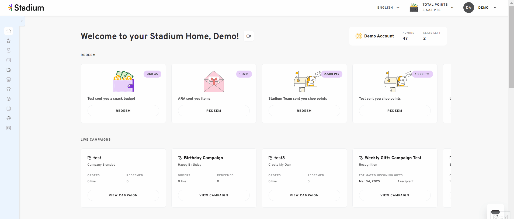Image resolution: width=514 pixels, height=219 pixels.
Task: Click the 2,500 Pts badge
Action: click(x=331, y=74)
